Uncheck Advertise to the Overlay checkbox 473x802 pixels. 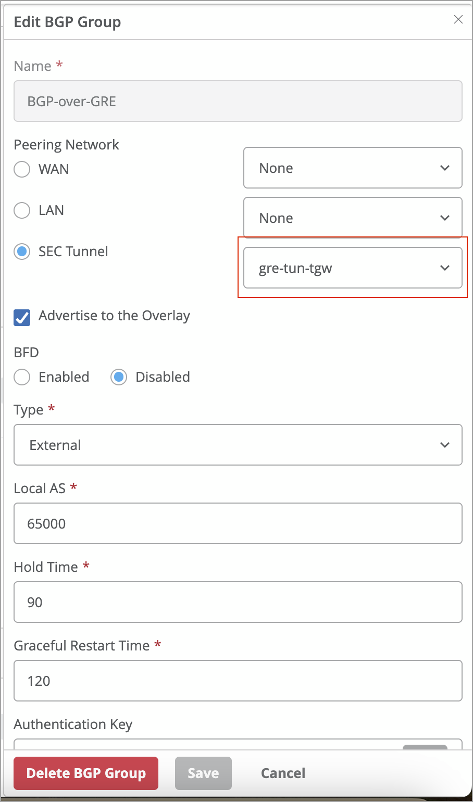click(x=22, y=317)
